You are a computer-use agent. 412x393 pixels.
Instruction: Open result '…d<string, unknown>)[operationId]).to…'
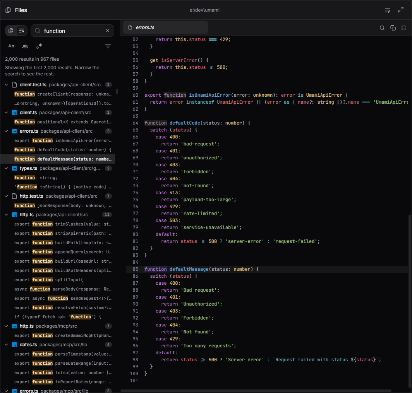58,103
